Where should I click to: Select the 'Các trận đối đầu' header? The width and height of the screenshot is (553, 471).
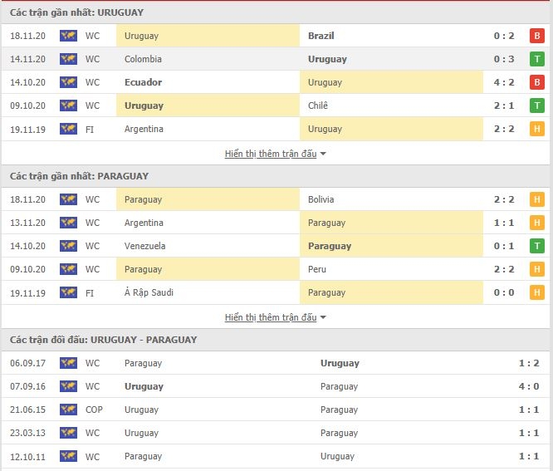click(x=103, y=340)
